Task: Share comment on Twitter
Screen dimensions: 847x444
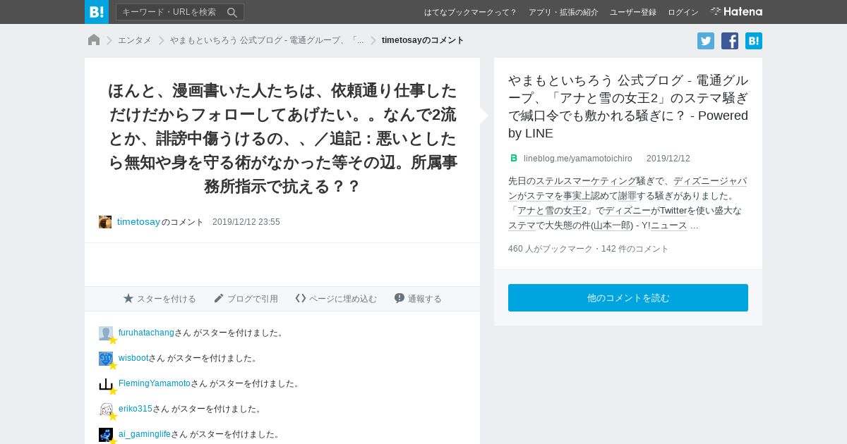Action: pos(706,41)
